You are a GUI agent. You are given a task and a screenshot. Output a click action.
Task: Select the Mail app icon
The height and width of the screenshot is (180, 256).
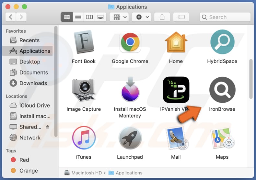177,138
